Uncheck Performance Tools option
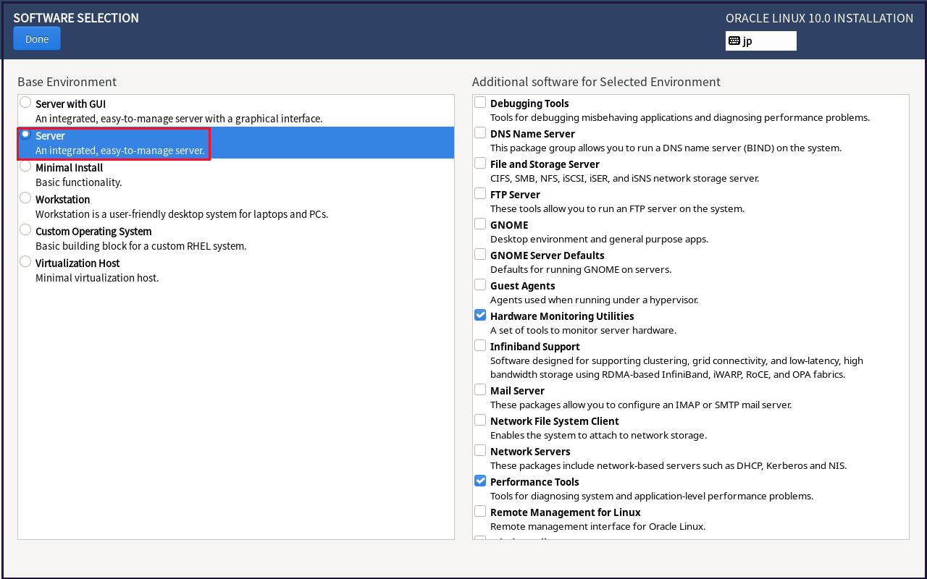Screen dimensions: 927x579 [480, 481]
